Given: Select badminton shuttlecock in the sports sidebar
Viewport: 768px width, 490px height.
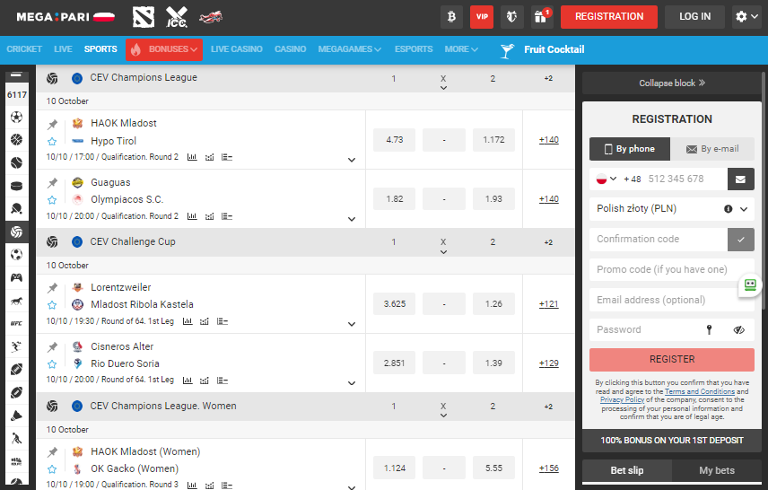Looking at the screenshot, I should [x=17, y=416].
